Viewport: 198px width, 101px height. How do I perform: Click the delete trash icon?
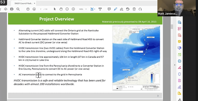coord(134,9)
